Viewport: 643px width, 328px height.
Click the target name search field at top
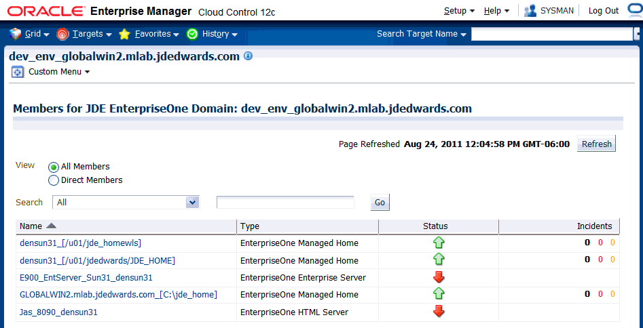tap(551, 34)
